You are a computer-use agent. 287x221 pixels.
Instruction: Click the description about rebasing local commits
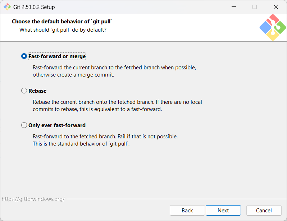pyautogui.click(x=117, y=106)
